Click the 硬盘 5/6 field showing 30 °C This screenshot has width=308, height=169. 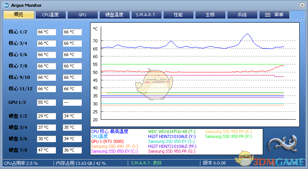click(x=46, y=139)
